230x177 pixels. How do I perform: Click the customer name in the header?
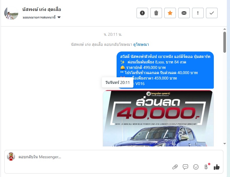(41, 10)
